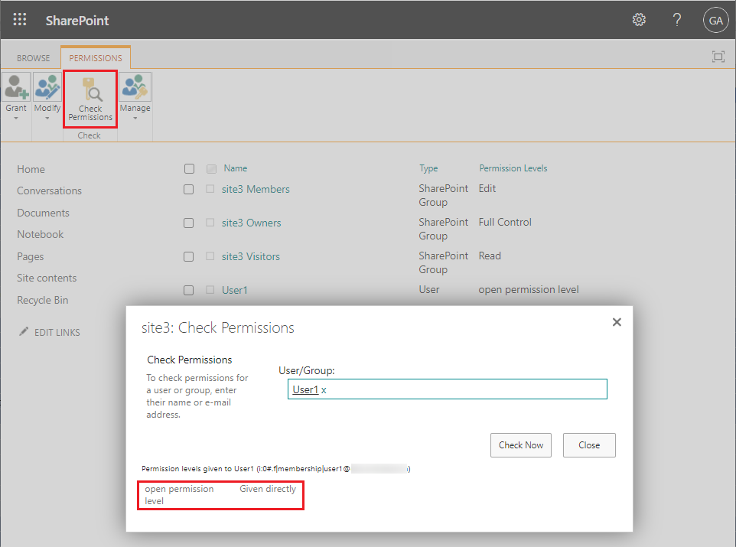Viewport: 736px width, 547px height.
Task: Open Recycle Bin in the left navigation
Action: (43, 300)
